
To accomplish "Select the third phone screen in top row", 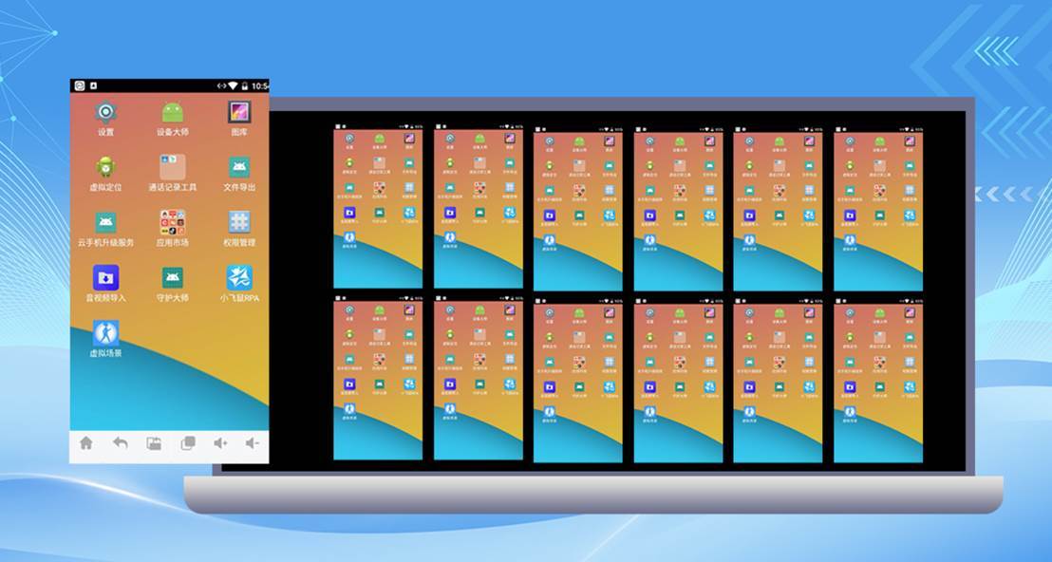I will 577,209.
